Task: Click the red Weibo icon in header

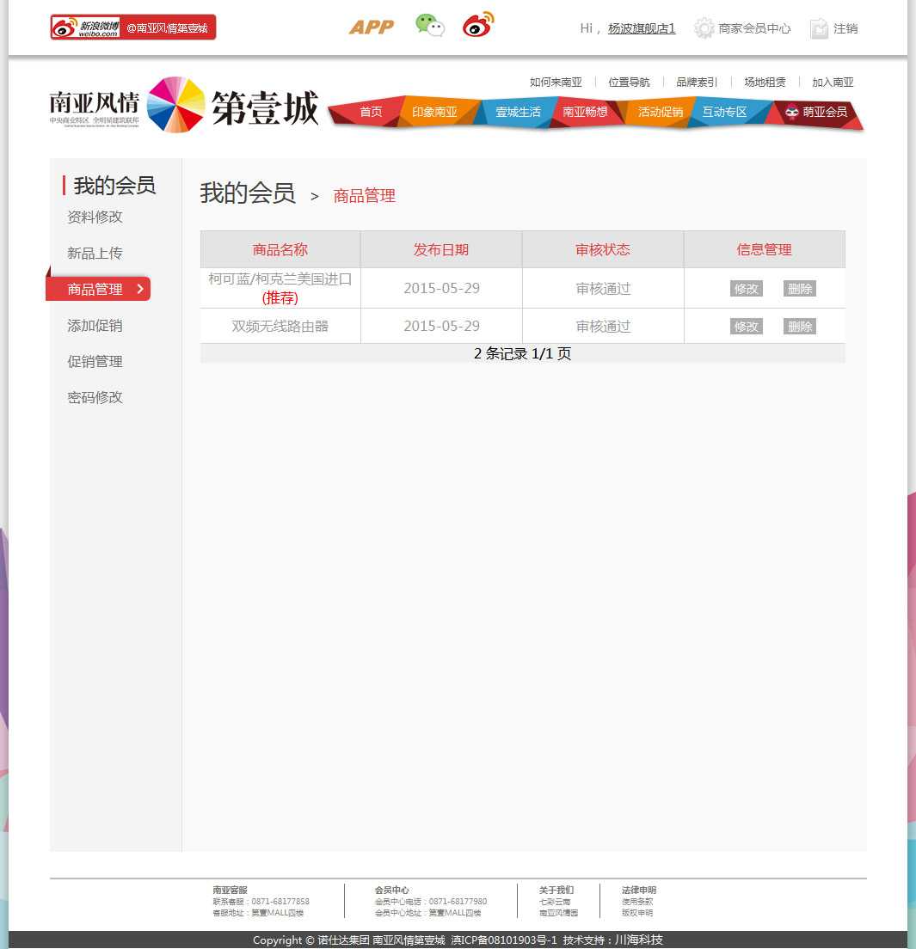Action: coord(478,25)
